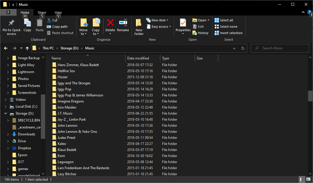Screen dimensions: 313x183
Task: Select the Imagine Dragons folder
Action: coord(71,101)
